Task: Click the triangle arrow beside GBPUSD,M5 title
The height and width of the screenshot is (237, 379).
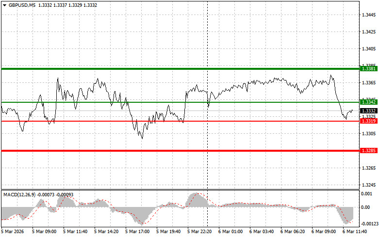Action: tap(4, 5)
